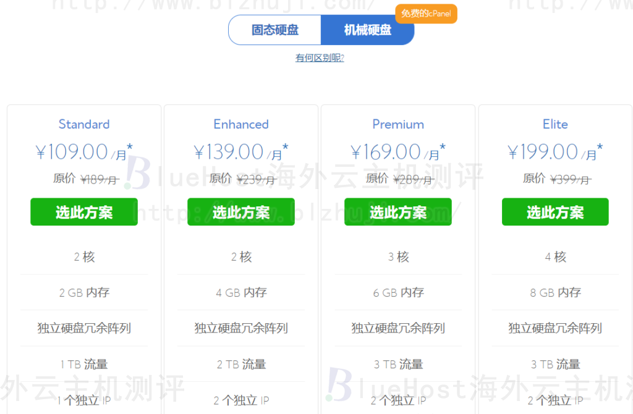Image resolution: width=633 pixels, height=414 pixels.
Task: Select the 机械硬盘 tab
Action: coord(367,30)
